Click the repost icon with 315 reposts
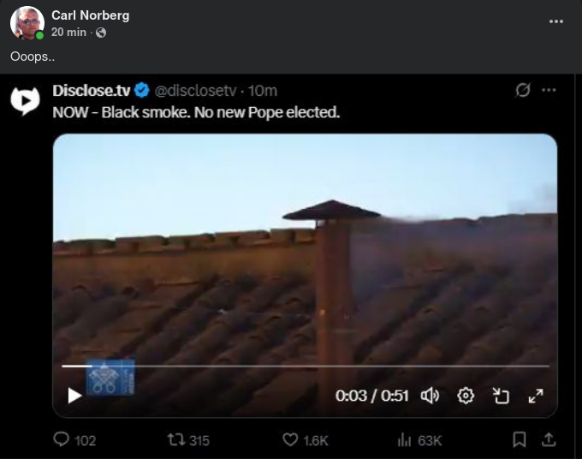Screen dimensions: 582x459 pyautogui.click(x=176, y=440)
